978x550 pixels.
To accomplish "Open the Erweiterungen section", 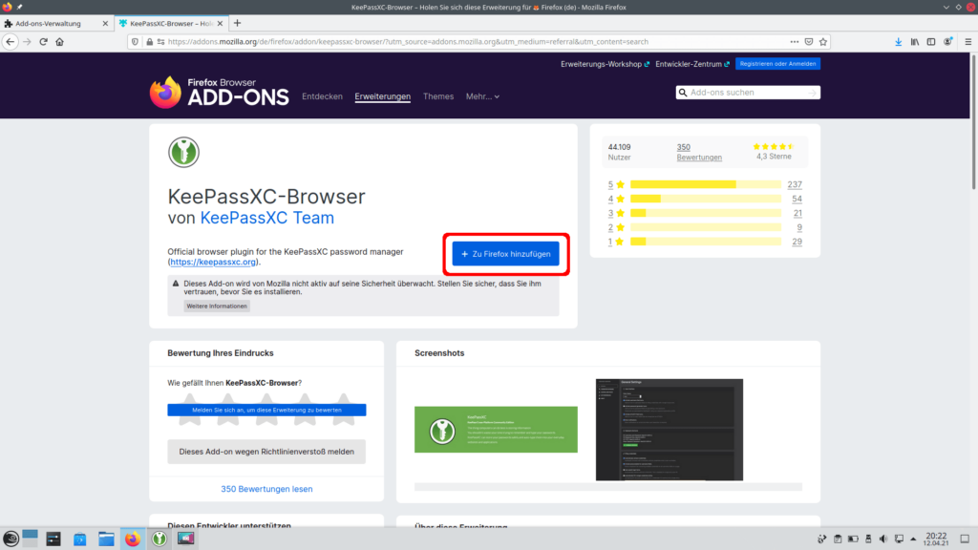I will [382, 96].
